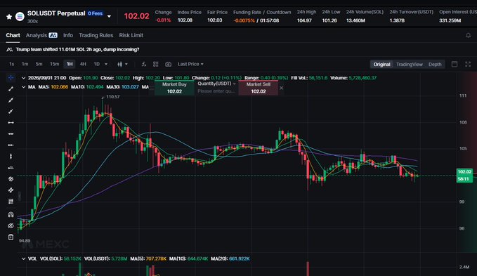
Task: Switch to TradingView chart mode
Action: tap(409, 65)
